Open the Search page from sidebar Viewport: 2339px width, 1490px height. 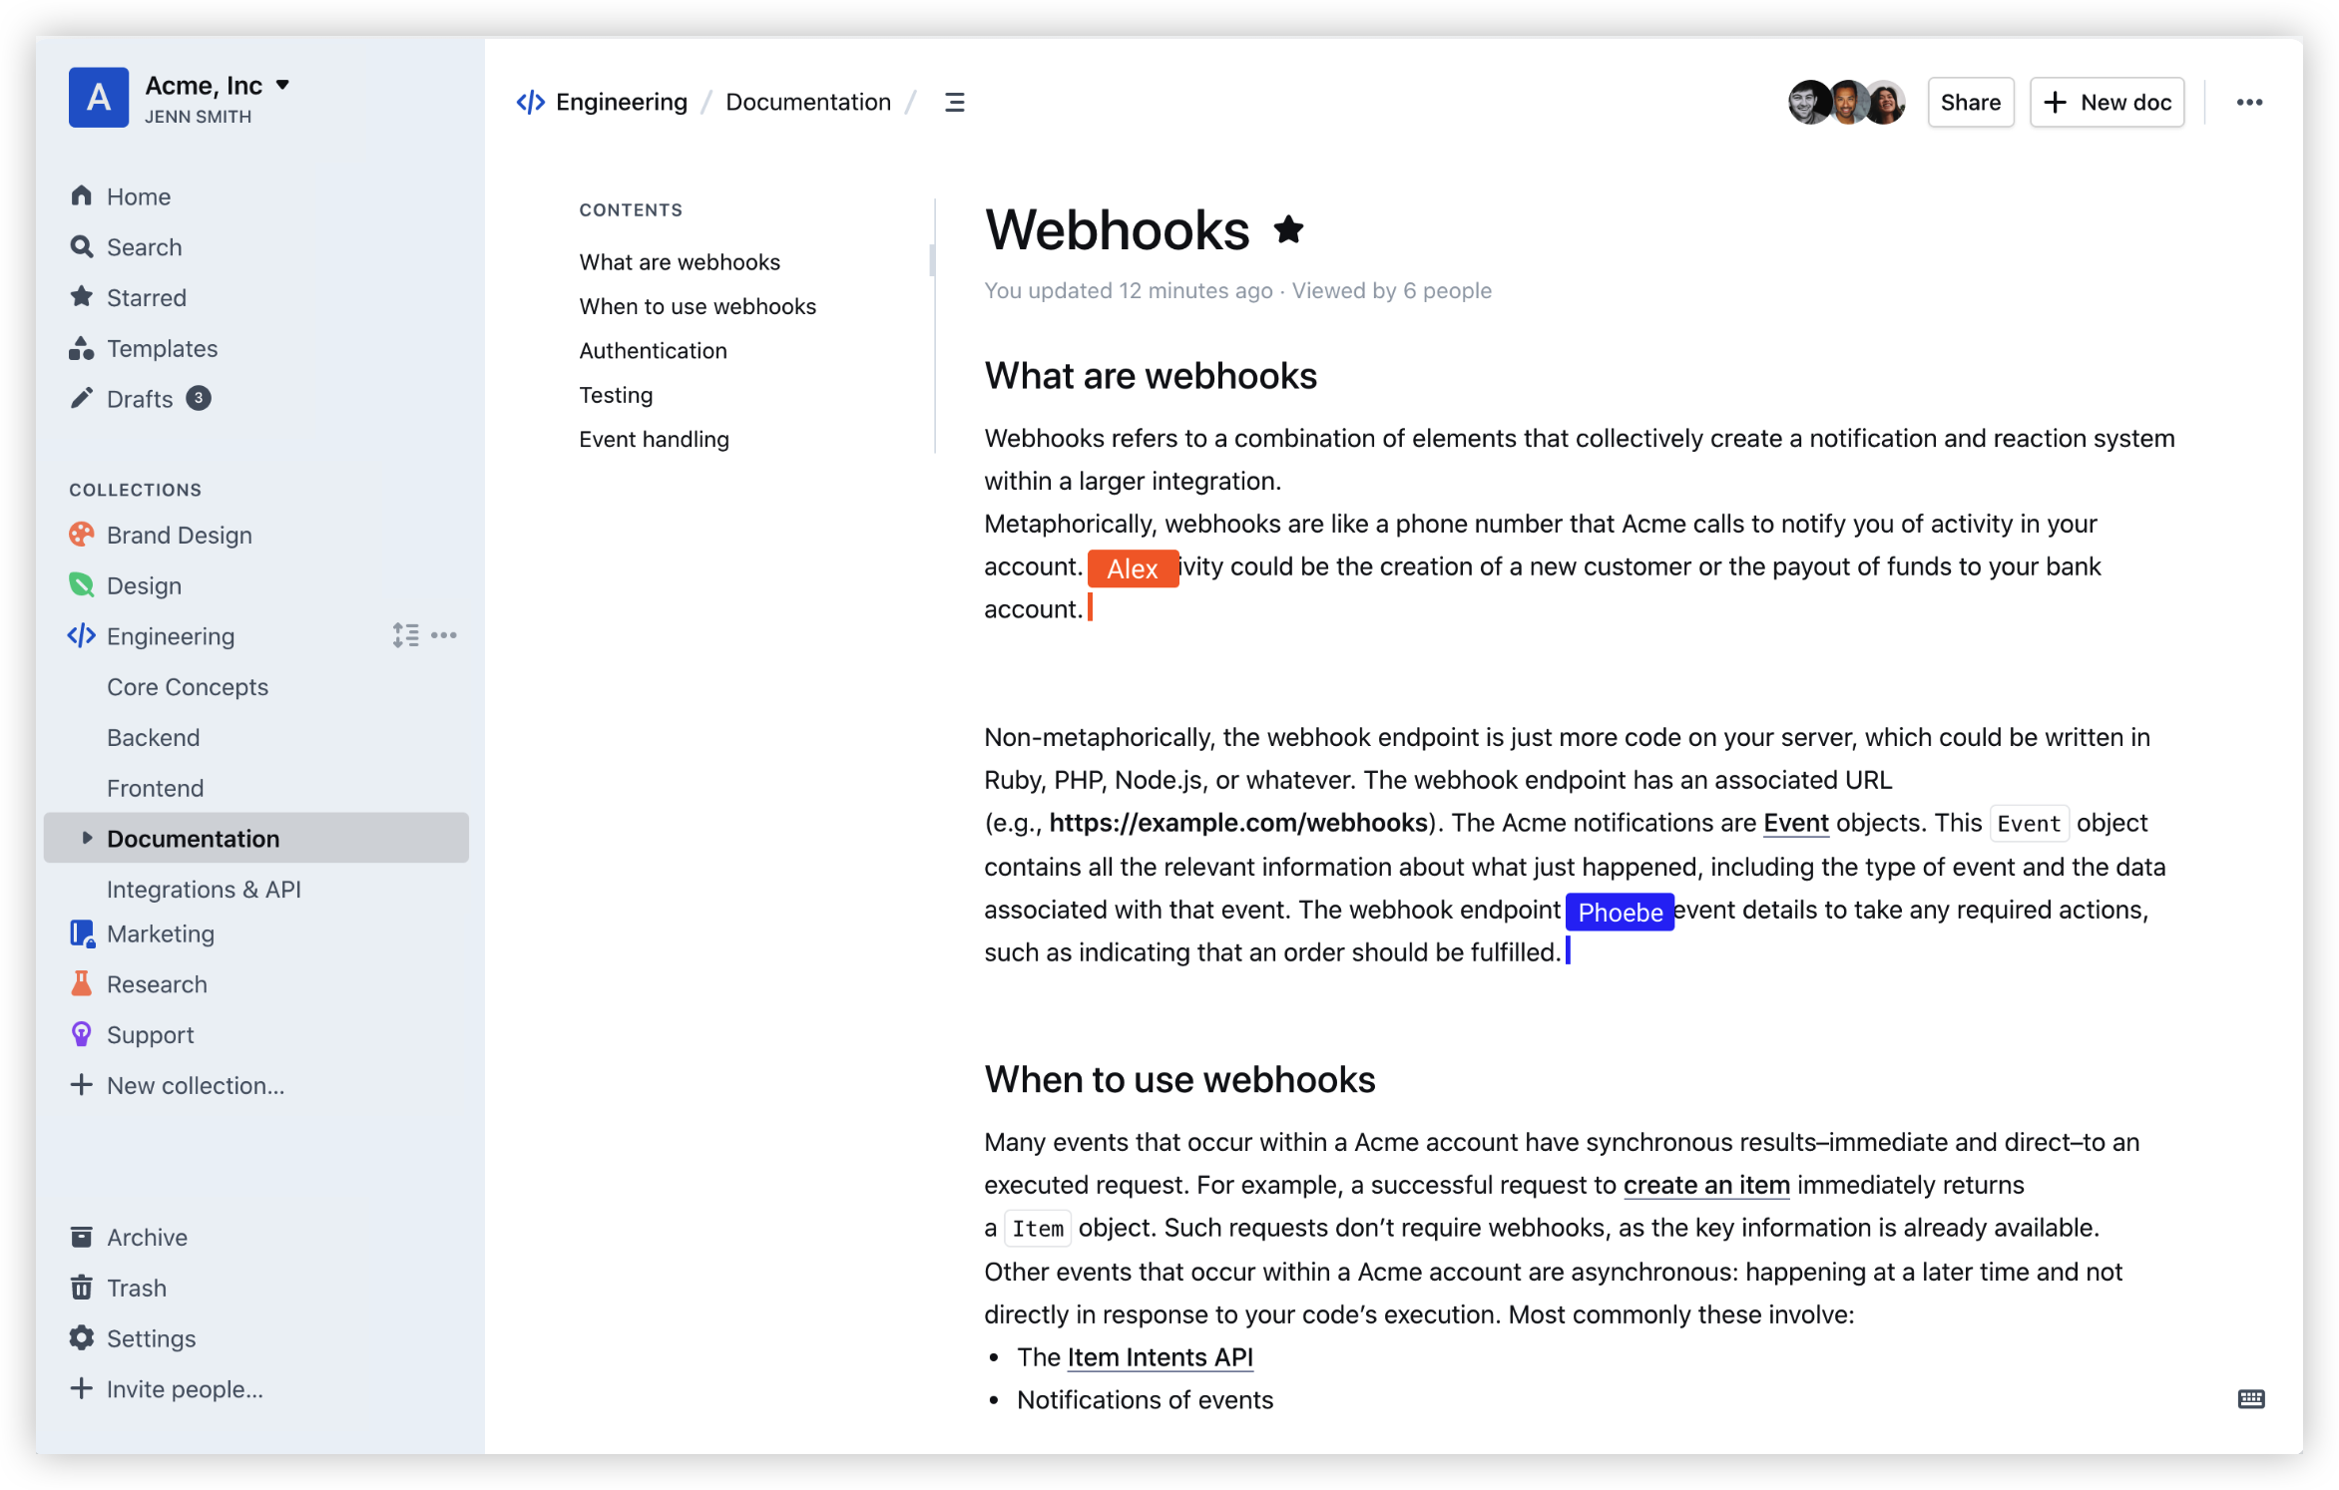[x=144, y=247]
